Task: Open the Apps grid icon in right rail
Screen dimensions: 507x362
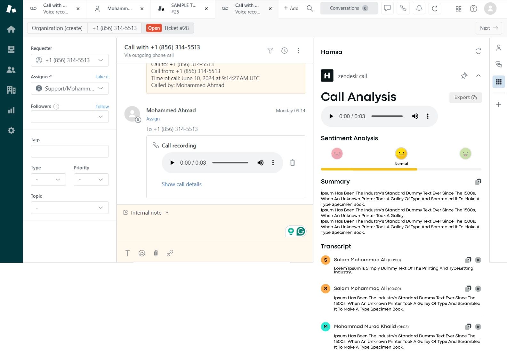Action: (499, 82)
